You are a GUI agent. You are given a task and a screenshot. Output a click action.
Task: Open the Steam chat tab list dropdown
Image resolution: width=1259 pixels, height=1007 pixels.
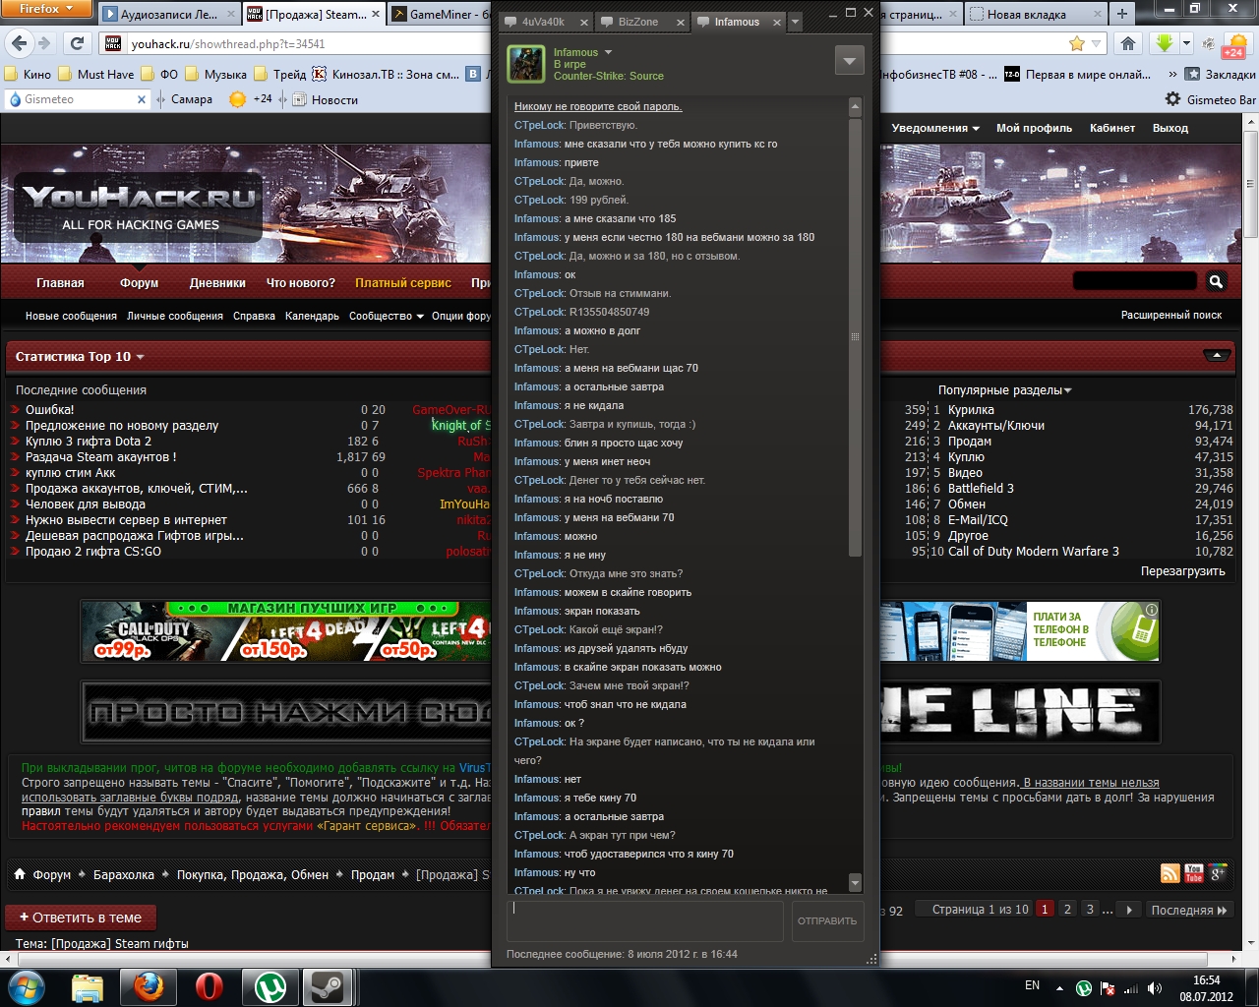(x=796, y=22)
